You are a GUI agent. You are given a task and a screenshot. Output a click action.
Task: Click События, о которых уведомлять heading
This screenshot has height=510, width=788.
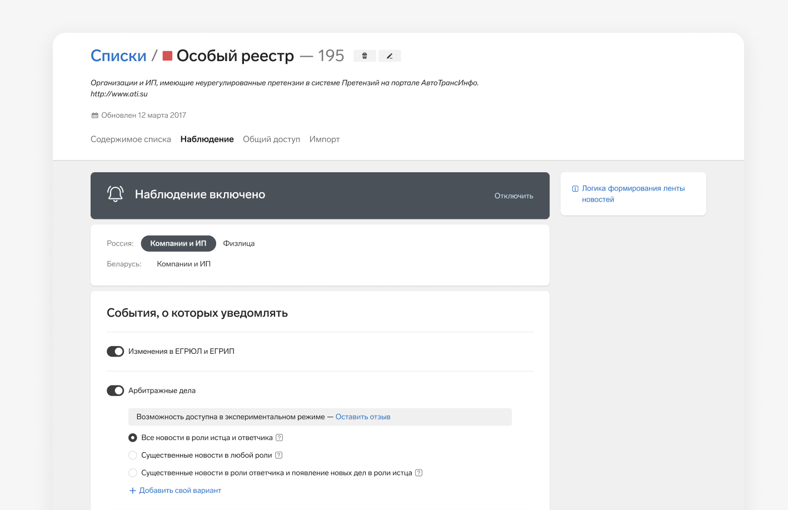197,313
